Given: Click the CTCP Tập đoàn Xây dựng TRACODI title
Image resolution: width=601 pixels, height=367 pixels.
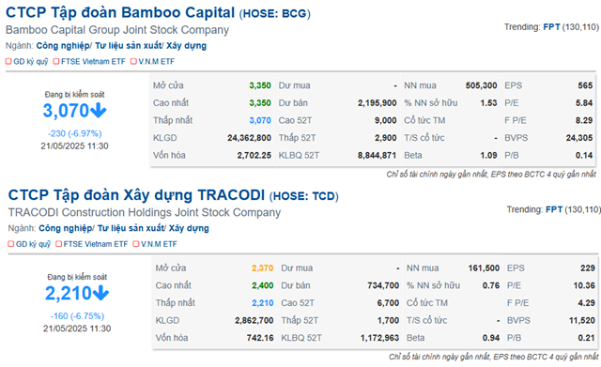Looking at the screenshot, I should tap(136, 195).
